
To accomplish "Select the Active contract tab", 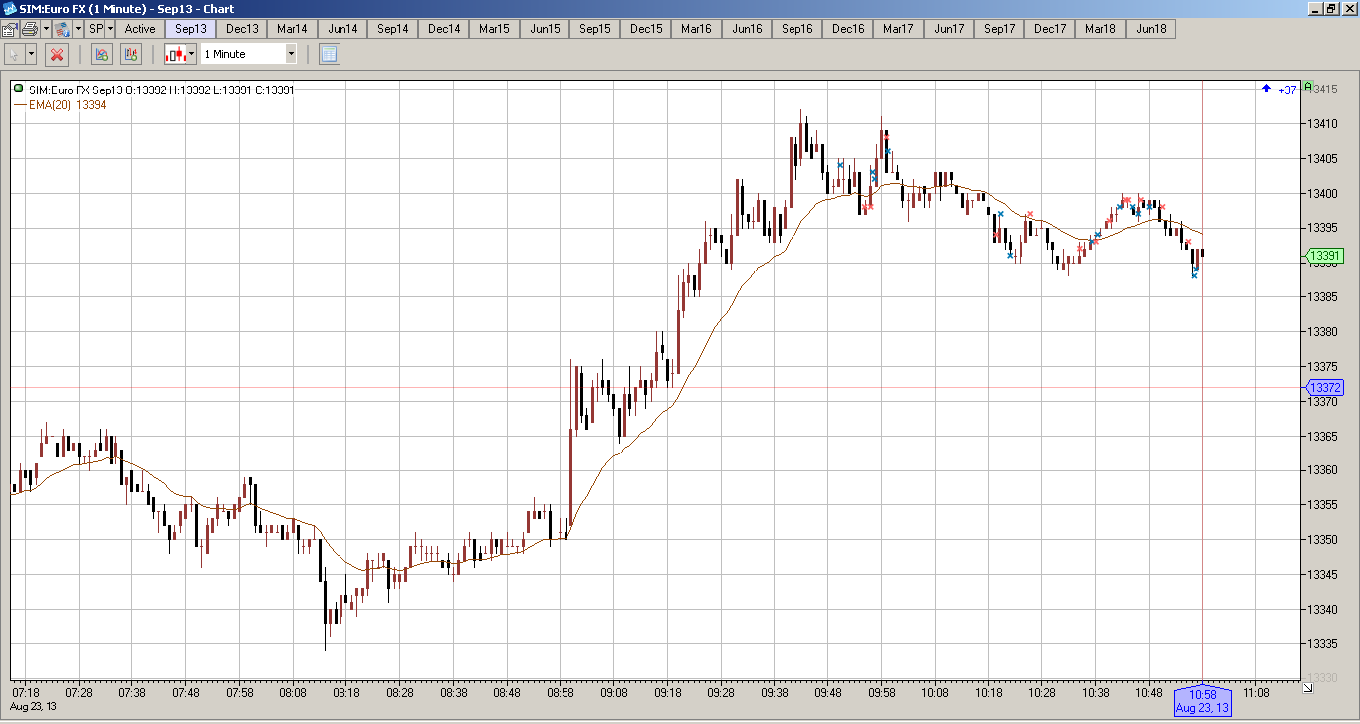I will tap(140, 29).
